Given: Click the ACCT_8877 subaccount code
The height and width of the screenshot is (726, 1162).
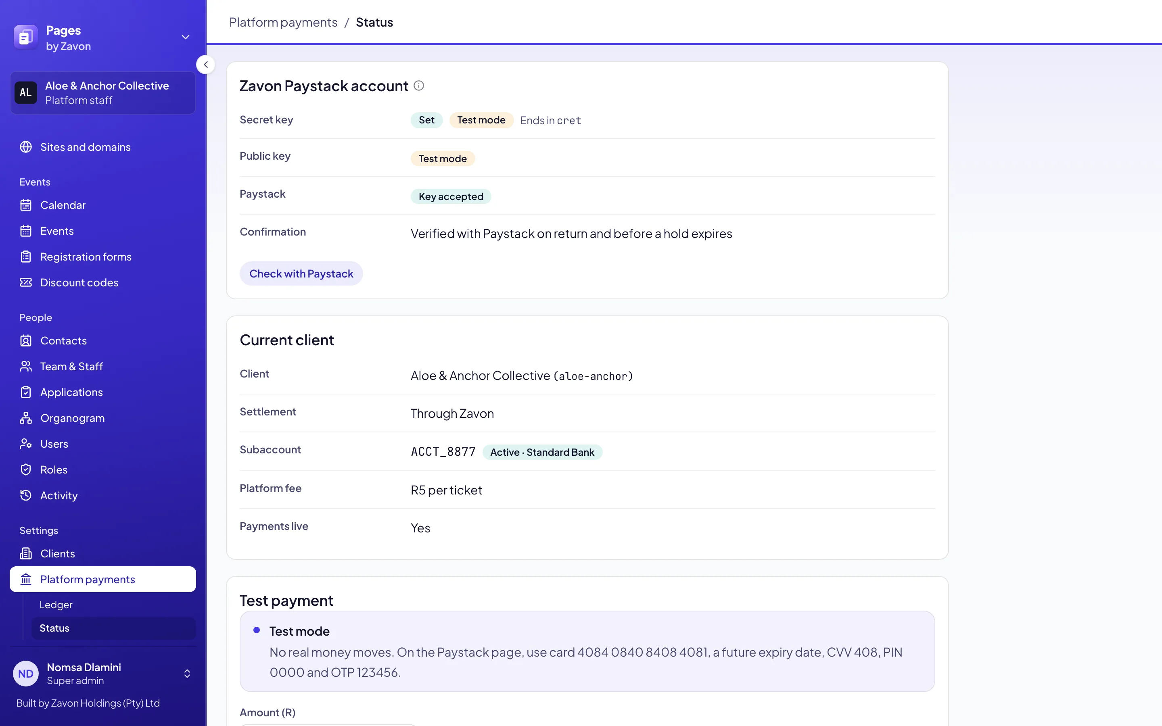Looking at the screenshot, I should tap(443, 452).
